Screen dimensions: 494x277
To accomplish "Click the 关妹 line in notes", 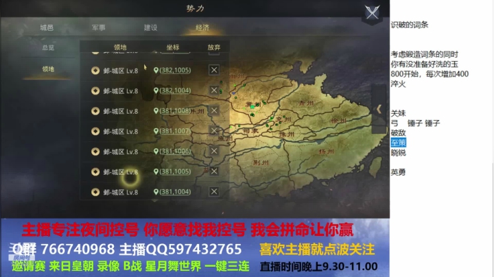I will point(398,113).
